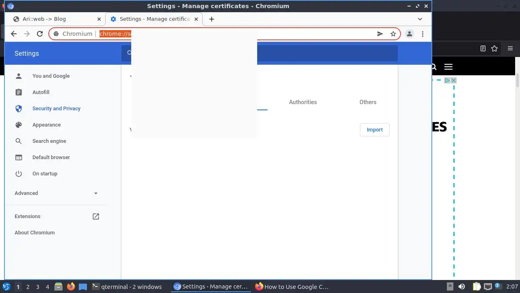Bookmark this page with Chromium's star icon

pos(393,34)
